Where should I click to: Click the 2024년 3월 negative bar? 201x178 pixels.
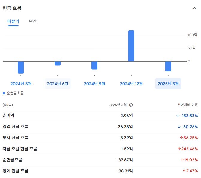(21, 67)
